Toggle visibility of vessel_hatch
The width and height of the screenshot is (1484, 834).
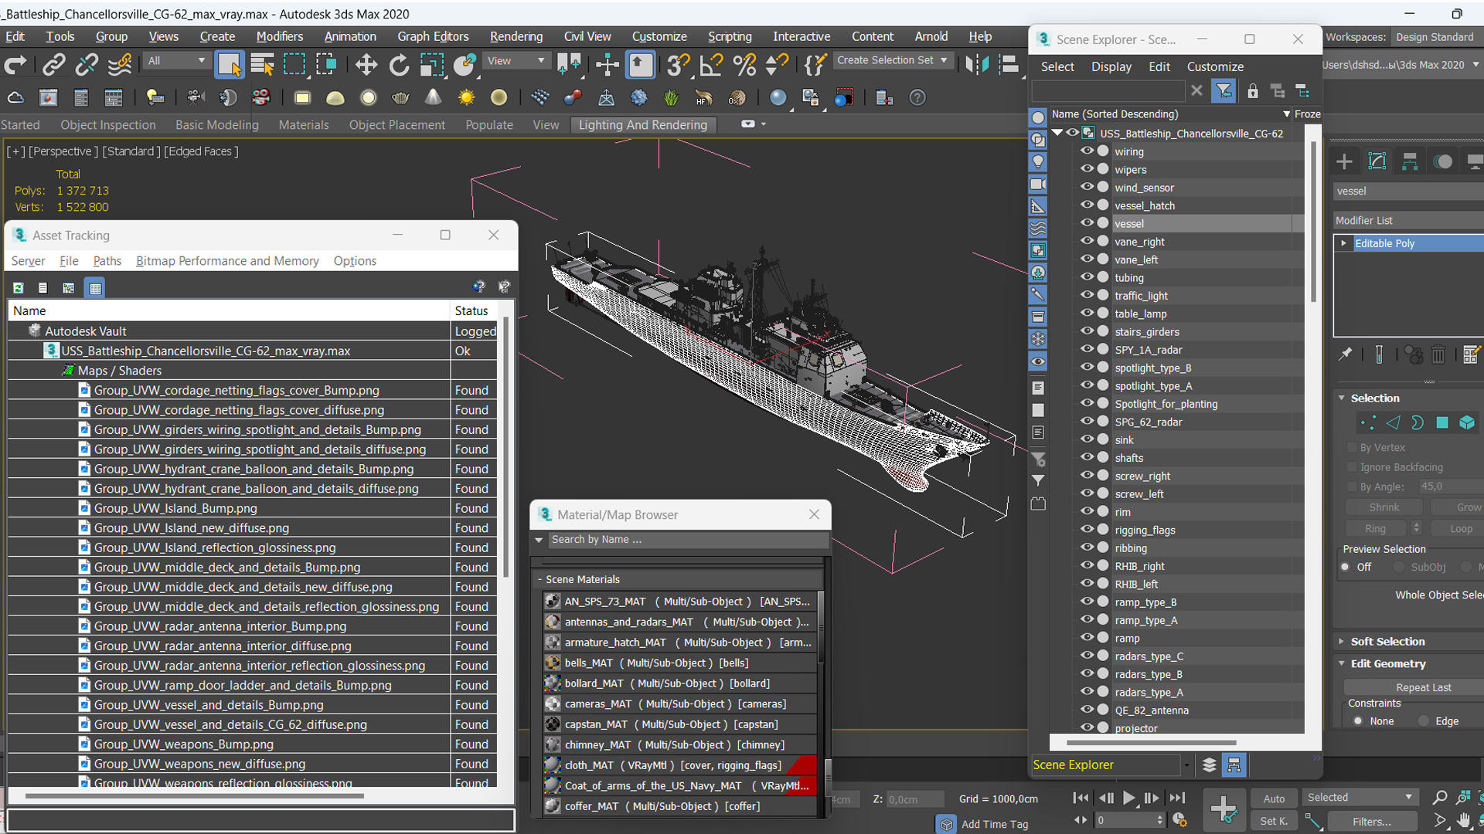1087,205
